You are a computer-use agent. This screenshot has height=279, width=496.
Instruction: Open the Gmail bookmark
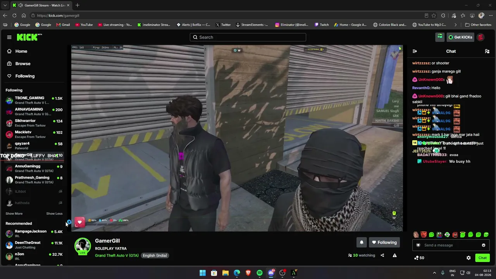tap(63, 25)
